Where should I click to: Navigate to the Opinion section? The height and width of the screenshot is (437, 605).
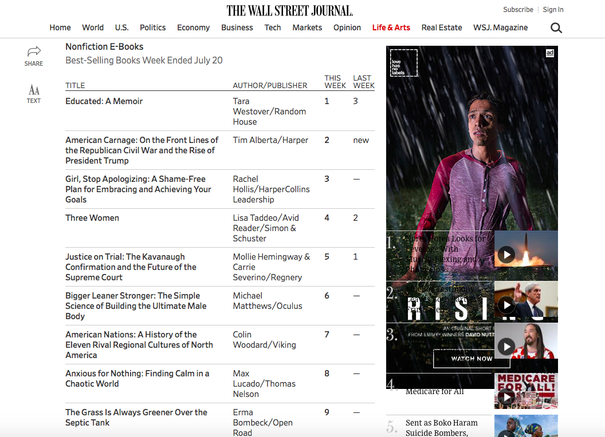point(347,27)
